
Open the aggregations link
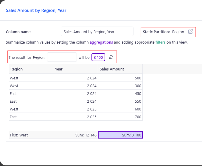click(x=101, y=42)
